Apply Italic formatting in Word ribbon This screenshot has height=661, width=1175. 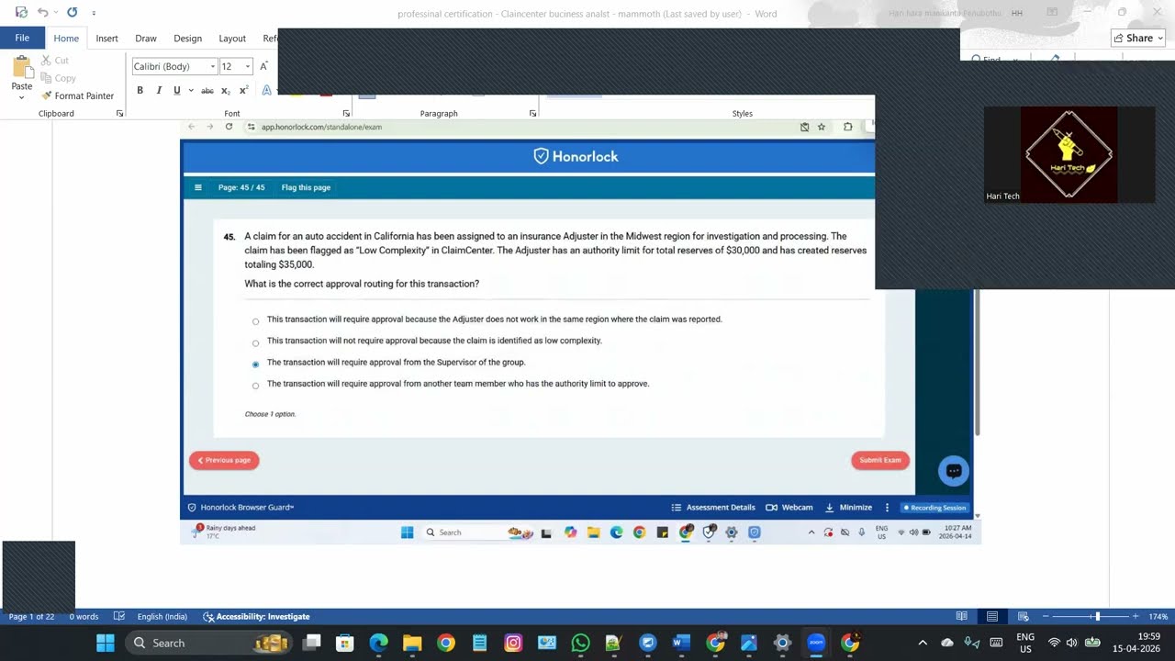point(159,90)
